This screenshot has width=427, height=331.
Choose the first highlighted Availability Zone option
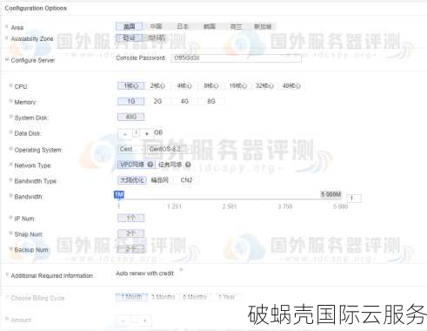pos(130,38)
